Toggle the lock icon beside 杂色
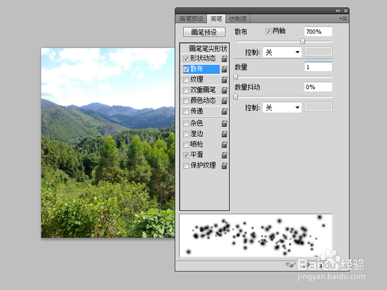Screen dimensions: 387x290 coord(224,123)
